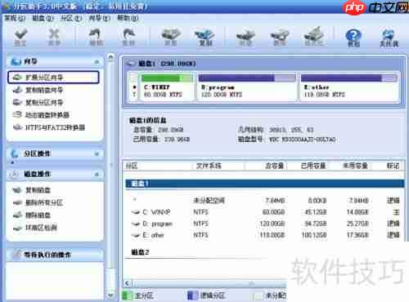This screenshot has height=302, width=409.
Task: Open the 向导 menu
Action: [x=99, y=18]
